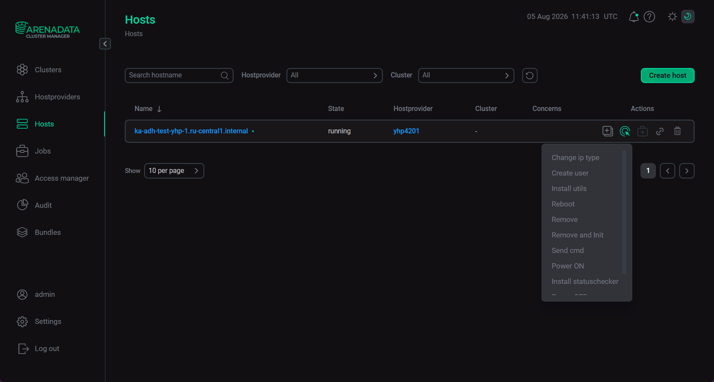Screen dimensions: 714x382
Task: Click the link host chain icon
Action: pyautogui.click(x=660, y=131)
